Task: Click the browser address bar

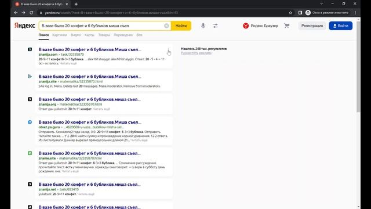Action: (x=163, y=13)
